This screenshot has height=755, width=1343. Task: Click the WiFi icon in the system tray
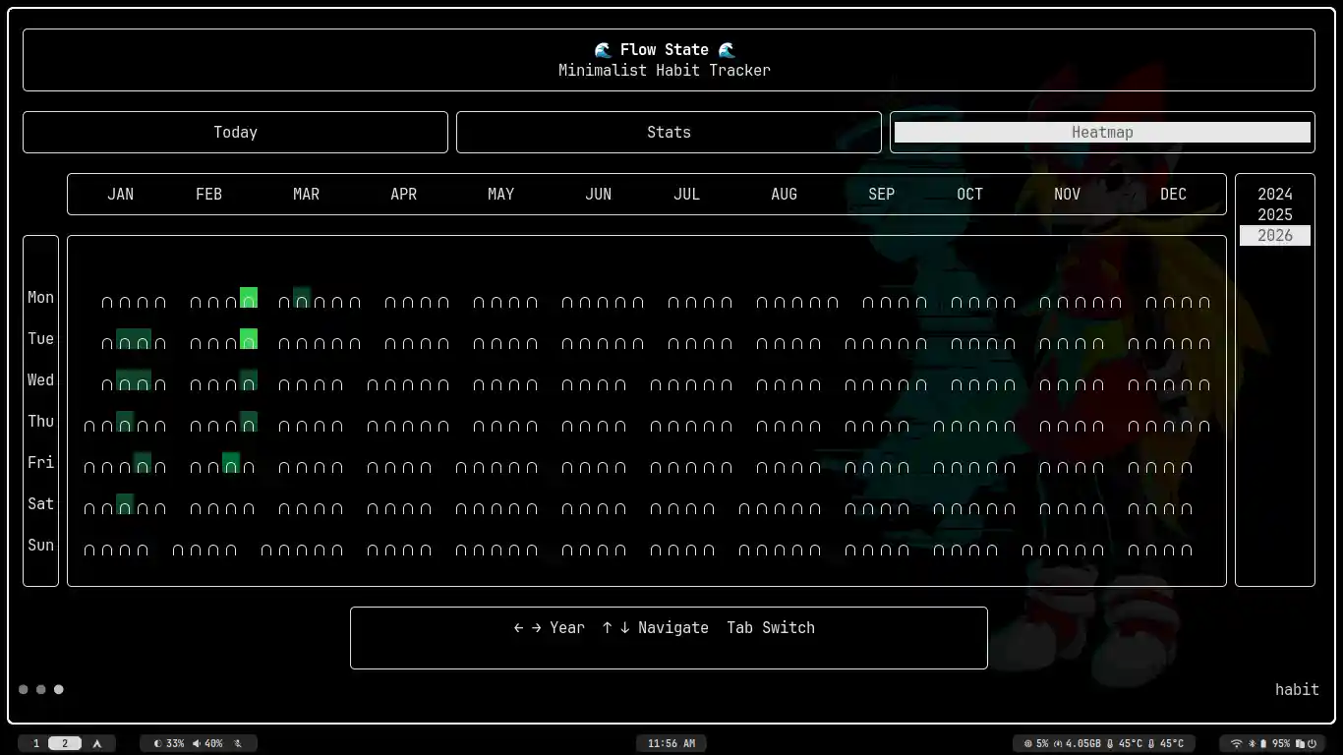click(1237, 743)
